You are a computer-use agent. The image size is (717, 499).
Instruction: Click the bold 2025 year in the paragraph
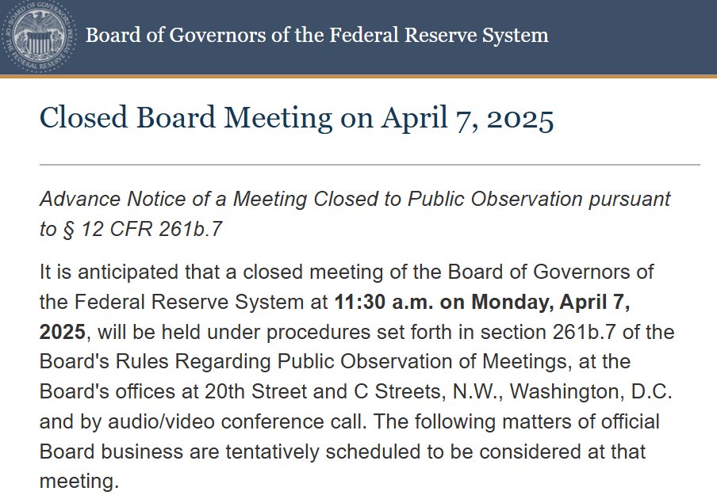point(62,332)
